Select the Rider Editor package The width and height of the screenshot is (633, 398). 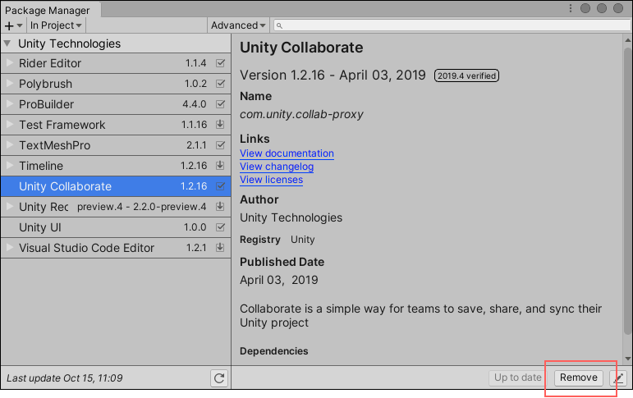pos(116,63)
